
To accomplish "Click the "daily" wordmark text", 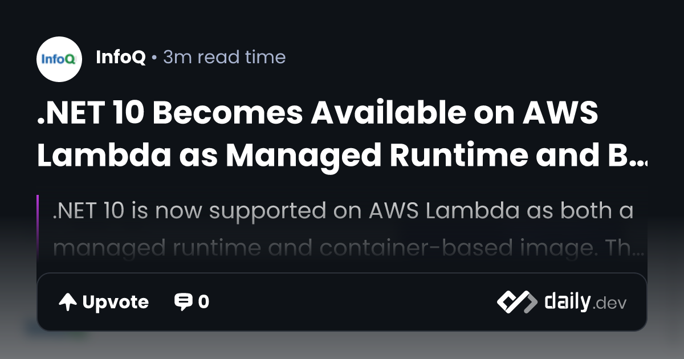I will (x=567, y=301).
